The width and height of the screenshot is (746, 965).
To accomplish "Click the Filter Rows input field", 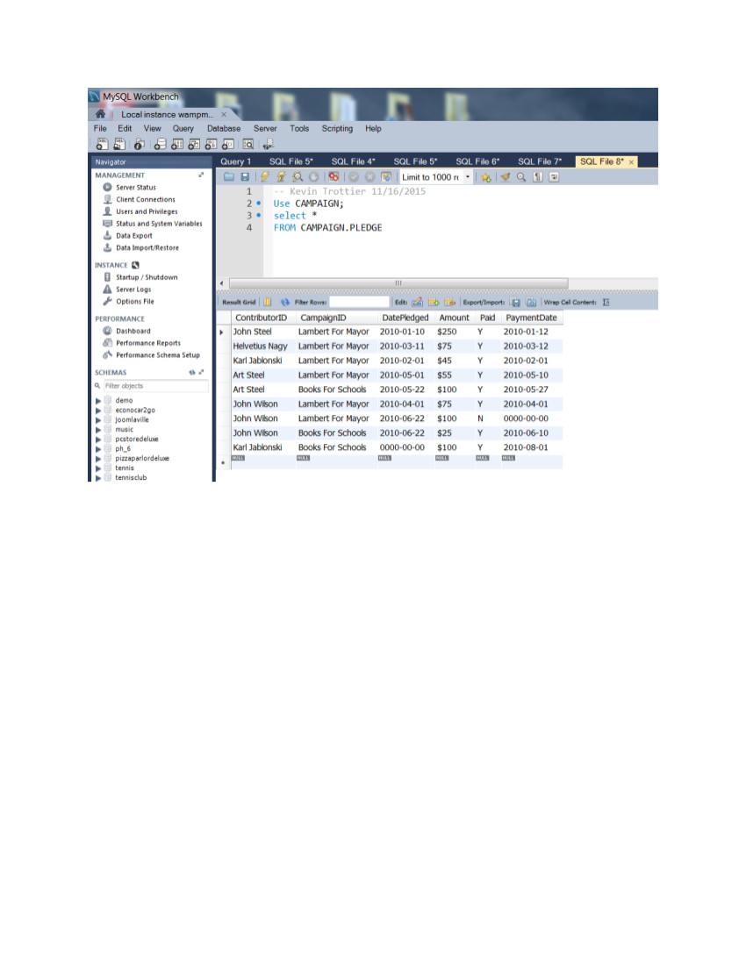I will [x=358, y=302].
